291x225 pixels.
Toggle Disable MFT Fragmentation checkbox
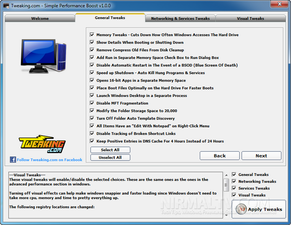(92, 103)
